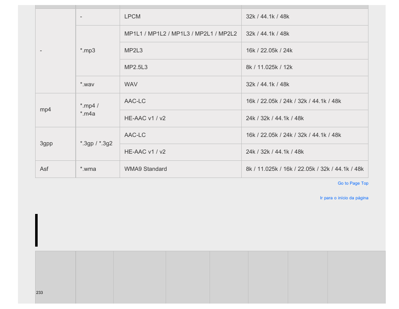Click the Go to Page Top link

(x=353, y=183)
